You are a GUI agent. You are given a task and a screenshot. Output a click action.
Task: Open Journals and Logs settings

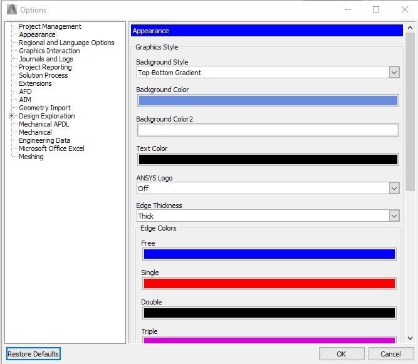[x=46, y=59]
